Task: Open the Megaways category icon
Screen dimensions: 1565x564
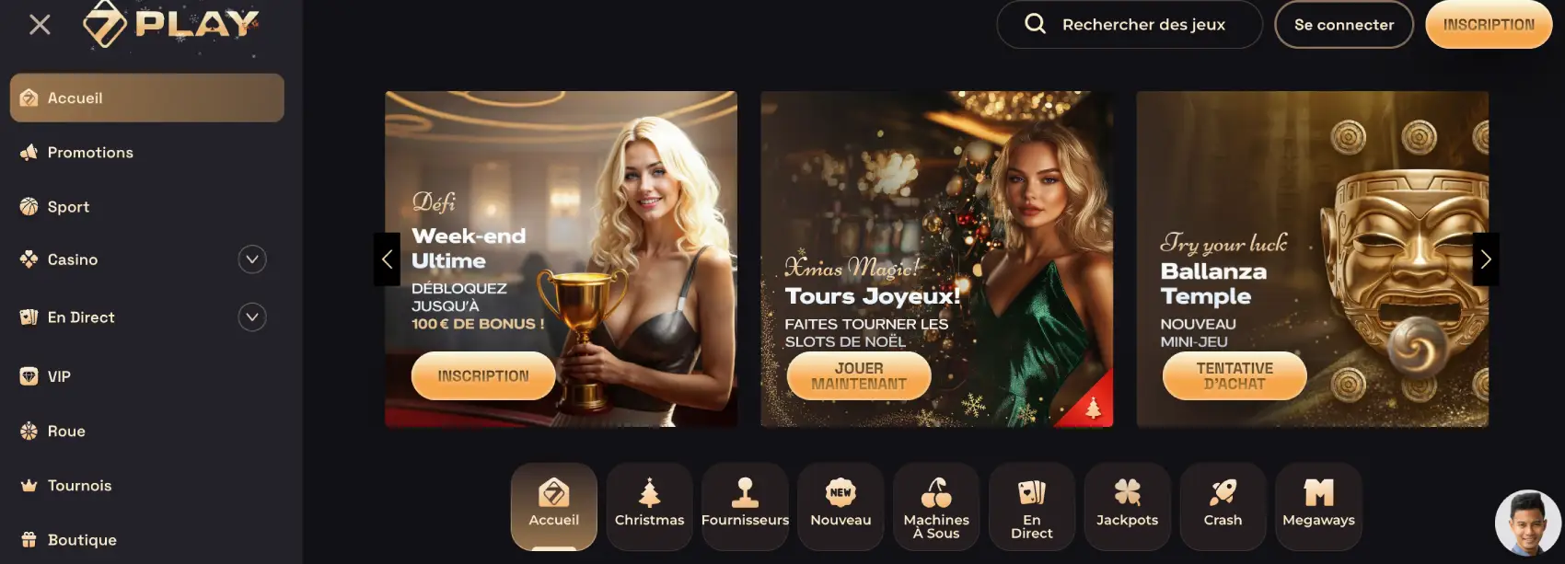Action: 1318,493
